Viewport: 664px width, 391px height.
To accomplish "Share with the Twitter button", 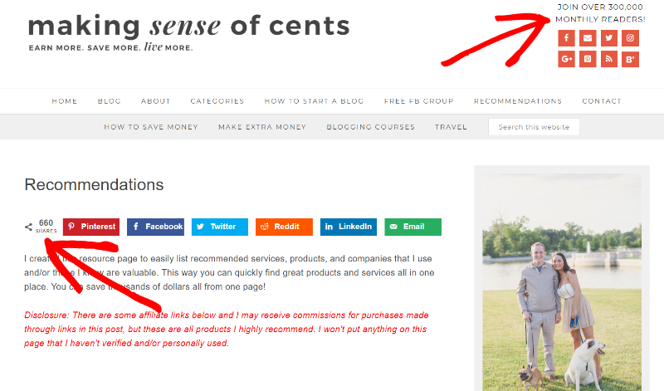I will click(x=220, y=227).
